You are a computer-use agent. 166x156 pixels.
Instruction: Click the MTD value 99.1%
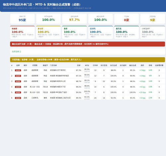click(87, 80)
